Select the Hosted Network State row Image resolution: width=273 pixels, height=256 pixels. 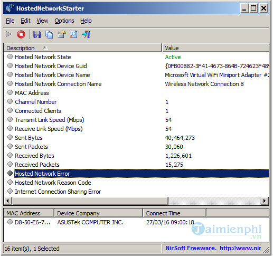136,57
